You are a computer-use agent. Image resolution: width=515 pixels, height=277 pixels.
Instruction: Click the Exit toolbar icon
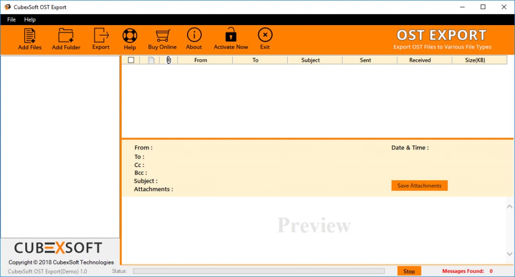pos(265,35)
